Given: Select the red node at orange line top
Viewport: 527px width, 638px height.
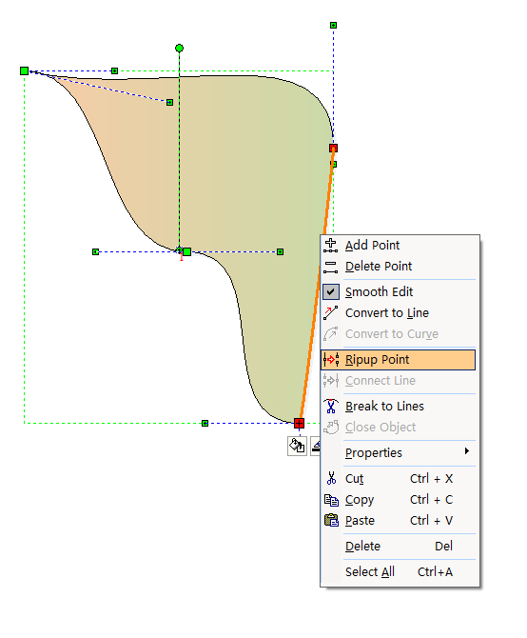Looking at the screenshot, I should click(334, 149).
